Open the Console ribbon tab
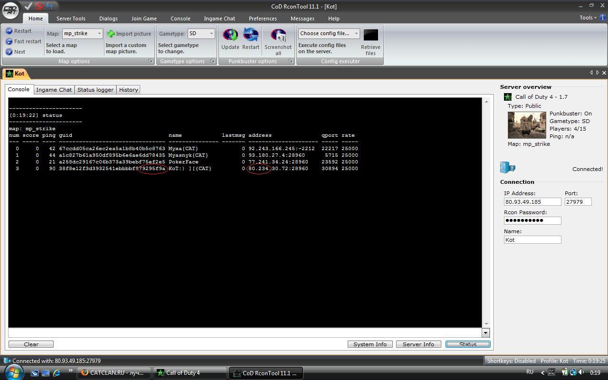Image resolution: width=608 pixels, height=380 pixels. coord(180,19)
